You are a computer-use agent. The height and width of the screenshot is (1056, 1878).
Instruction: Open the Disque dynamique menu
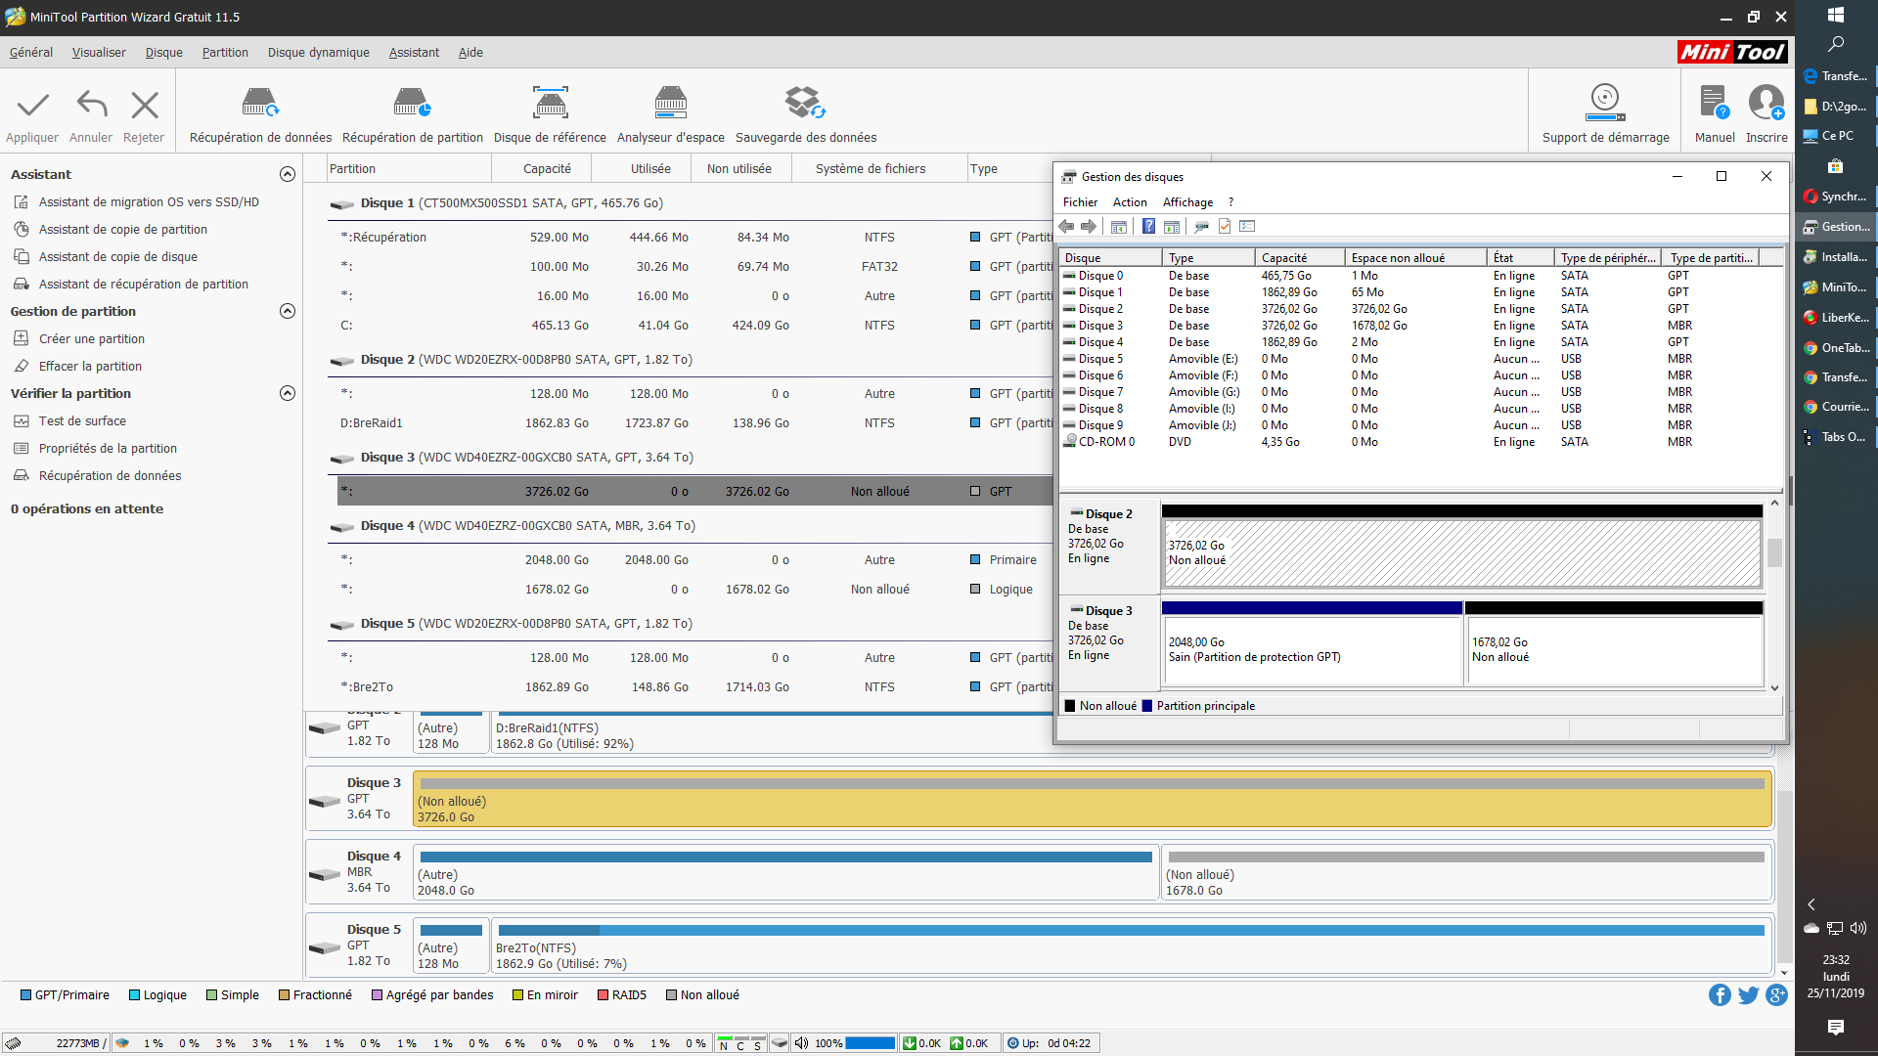(x=318, y=53)
